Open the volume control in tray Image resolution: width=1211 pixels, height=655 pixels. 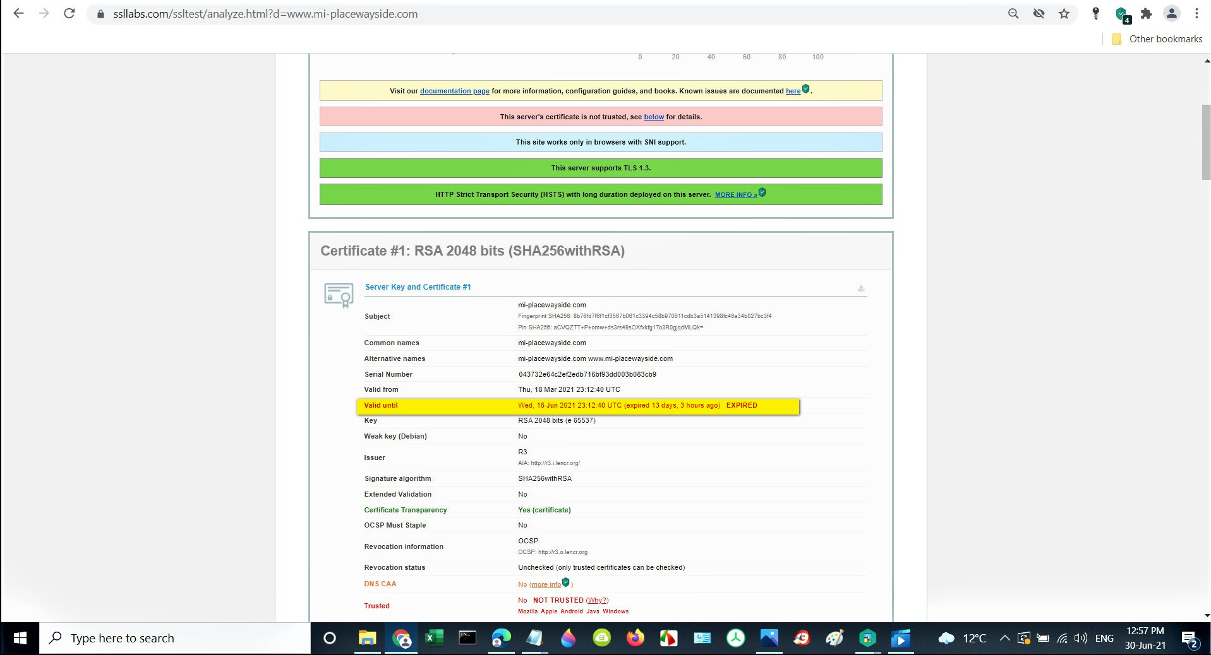1081,639
